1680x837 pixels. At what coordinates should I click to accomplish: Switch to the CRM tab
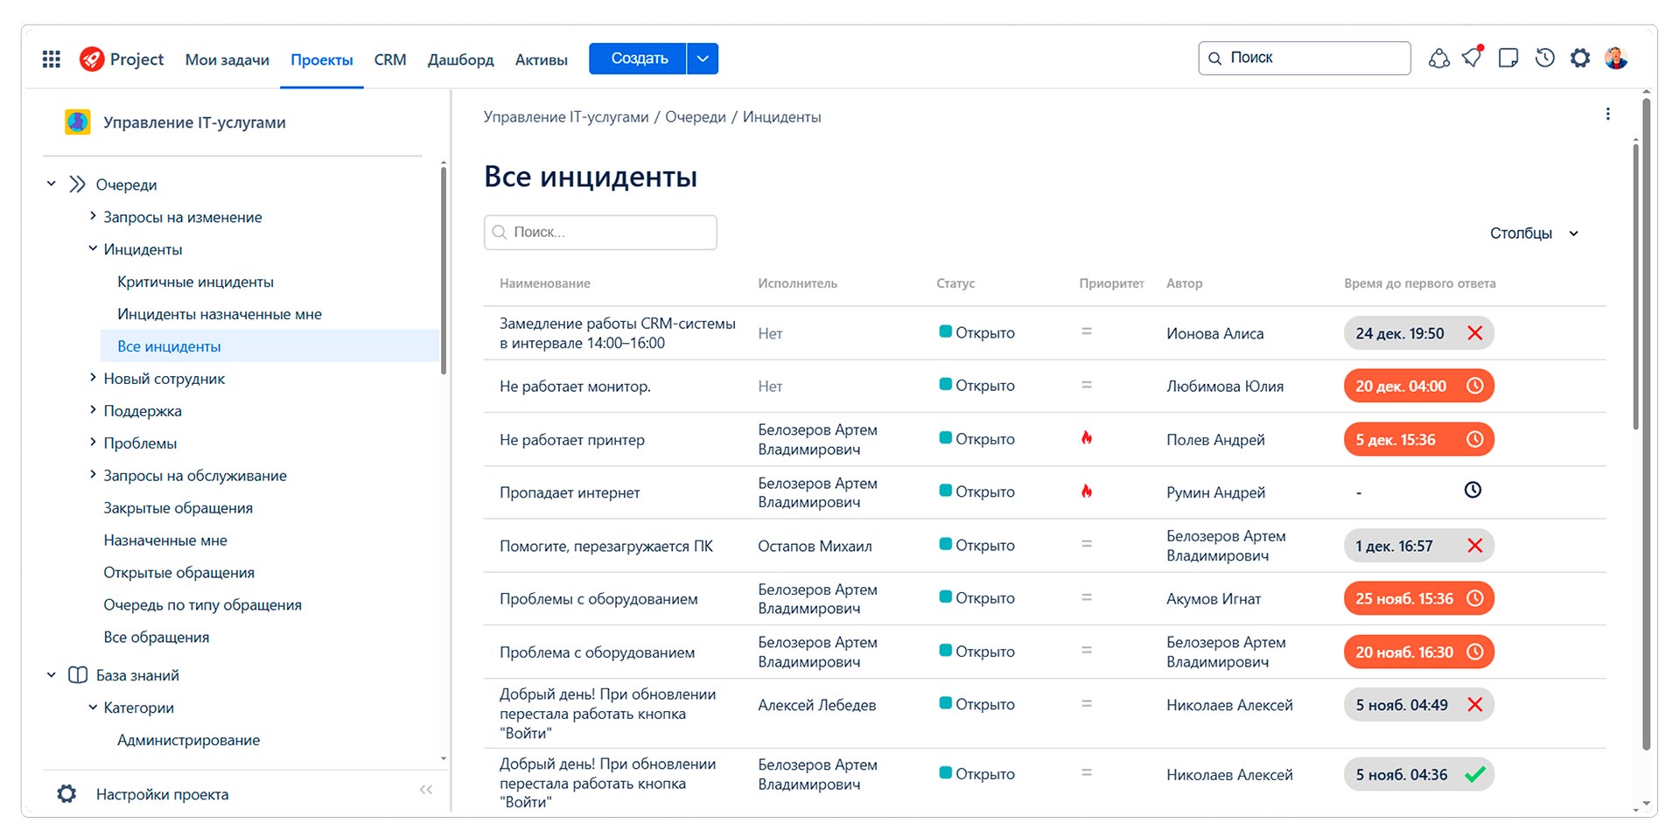click(389, 59)
